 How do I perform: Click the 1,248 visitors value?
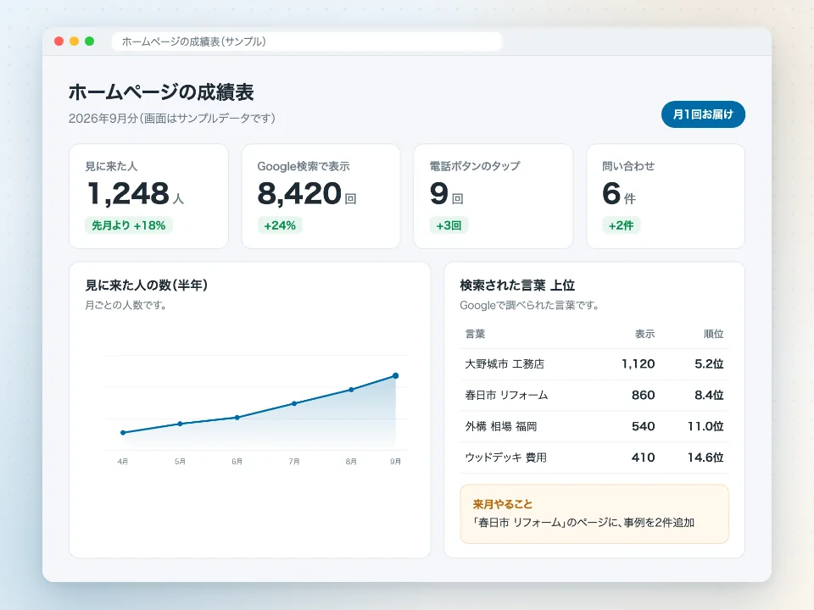(x=128, y=193)
